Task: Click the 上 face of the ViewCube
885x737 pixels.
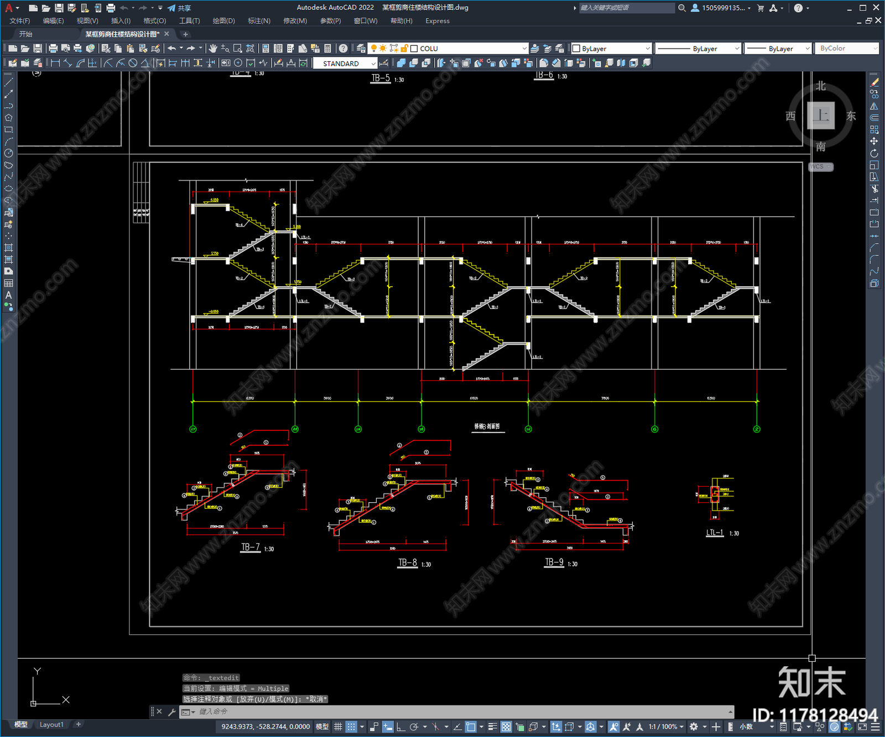Action: point(821,115)
